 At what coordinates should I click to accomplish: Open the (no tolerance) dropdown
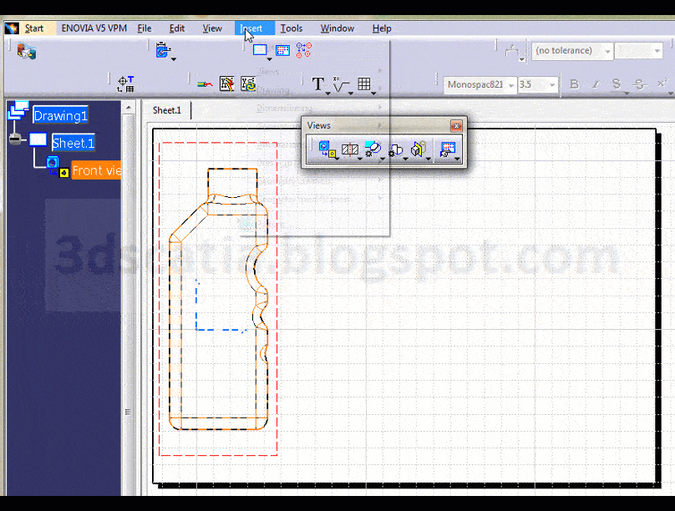point(606,51)
